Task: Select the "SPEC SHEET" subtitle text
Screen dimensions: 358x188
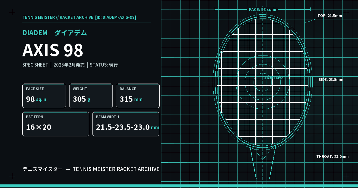Action: (x=35, y=65)
